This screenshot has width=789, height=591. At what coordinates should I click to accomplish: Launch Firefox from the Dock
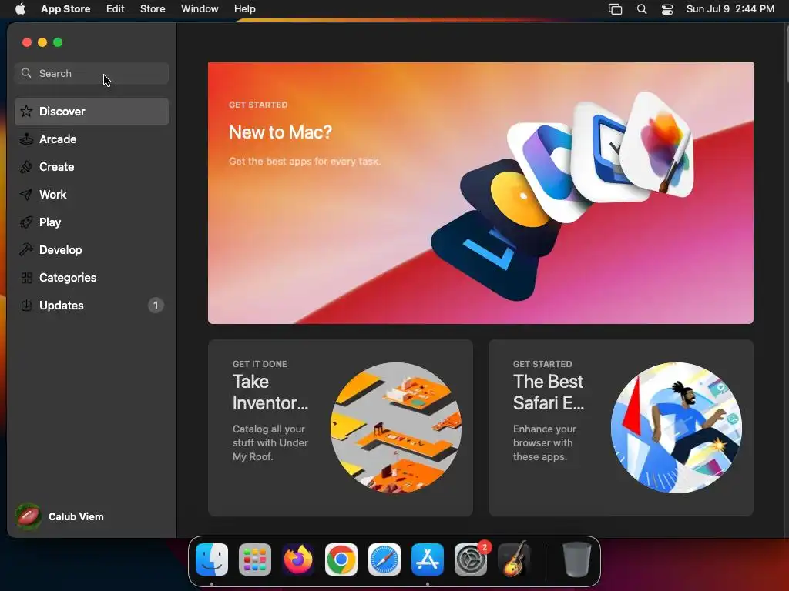point(298,559)
